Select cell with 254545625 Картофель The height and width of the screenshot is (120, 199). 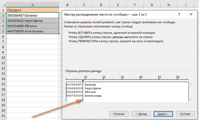(x=33, y=21)
